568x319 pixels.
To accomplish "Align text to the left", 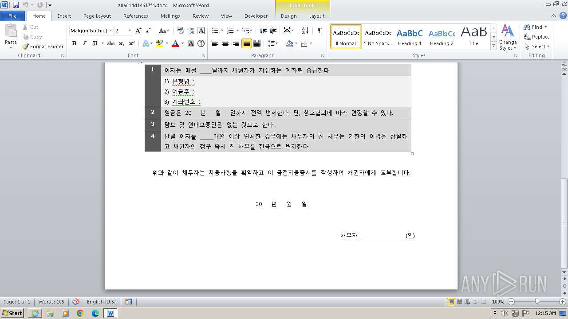I will coord(215,43).
